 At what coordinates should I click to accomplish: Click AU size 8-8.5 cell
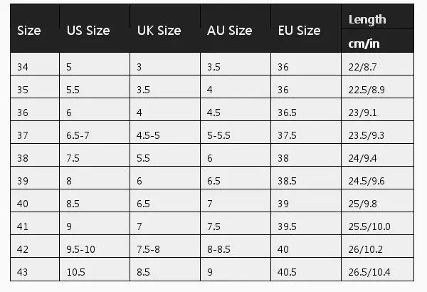pyautogui.click(x=236, y=246)
